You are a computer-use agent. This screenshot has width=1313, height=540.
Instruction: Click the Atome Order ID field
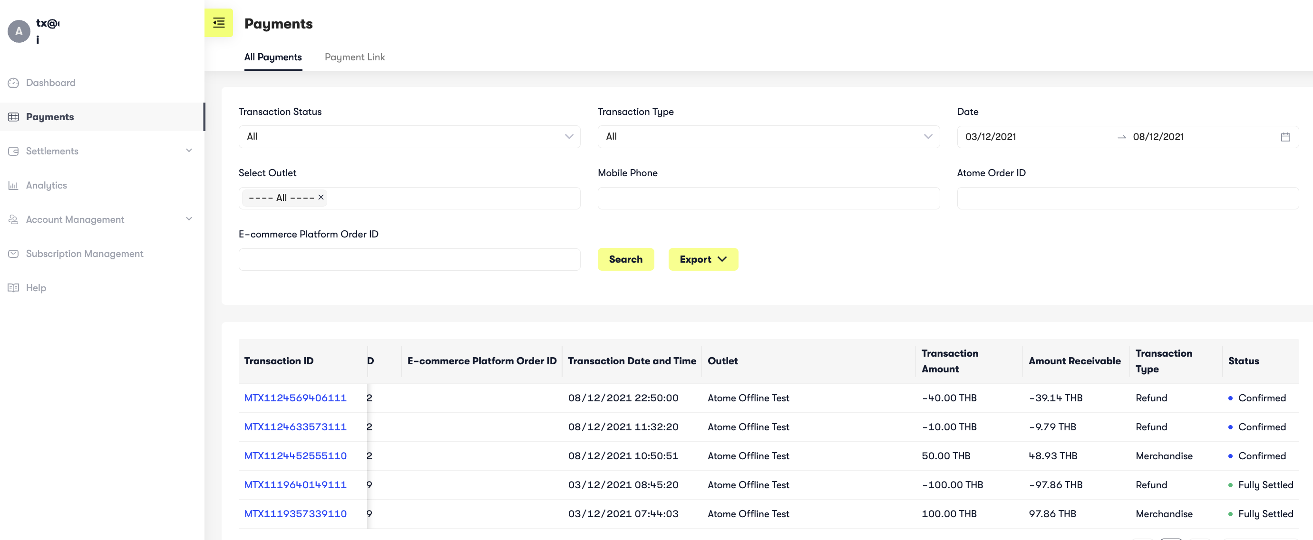click(1127, 198)
